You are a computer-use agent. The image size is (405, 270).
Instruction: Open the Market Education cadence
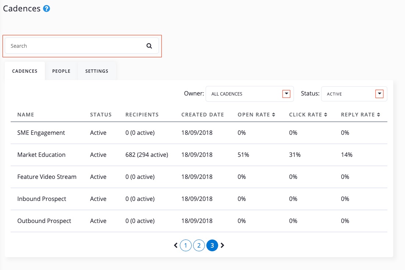41,155
